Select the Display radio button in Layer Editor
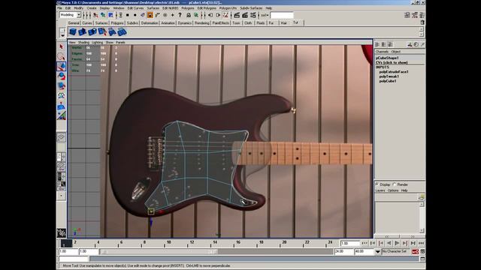The height and width of the screenshot is (270, 481). tap(377, 184)
